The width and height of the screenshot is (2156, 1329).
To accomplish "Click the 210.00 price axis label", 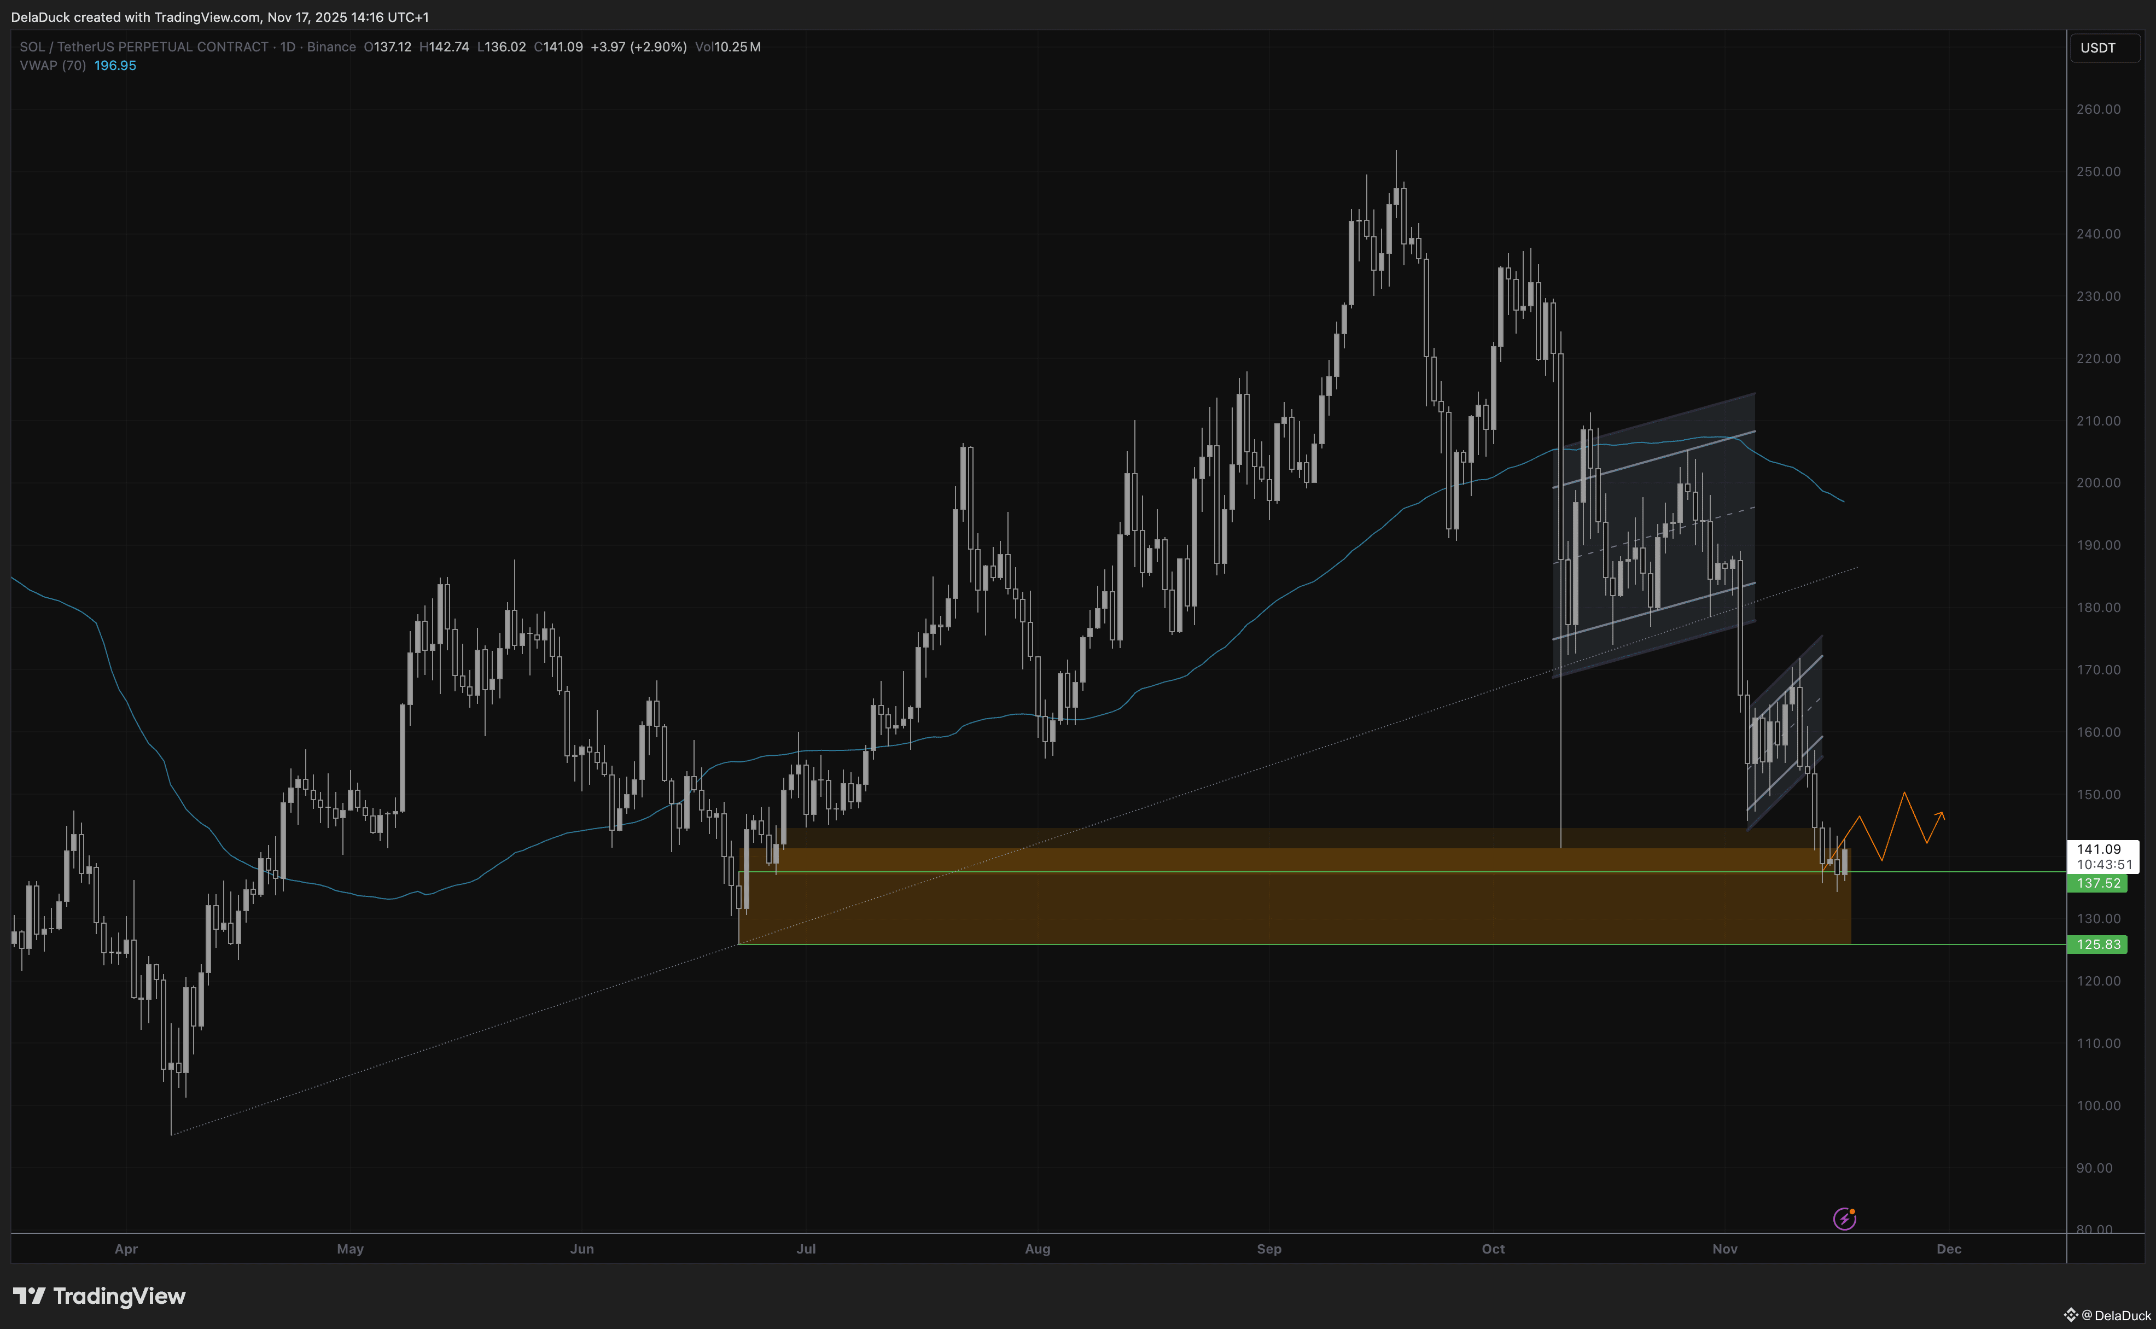I will pos(2099,421).
